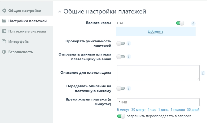
Task: Enable Проверять уникальность платежей toggle
Action: [x=121, y=43]
